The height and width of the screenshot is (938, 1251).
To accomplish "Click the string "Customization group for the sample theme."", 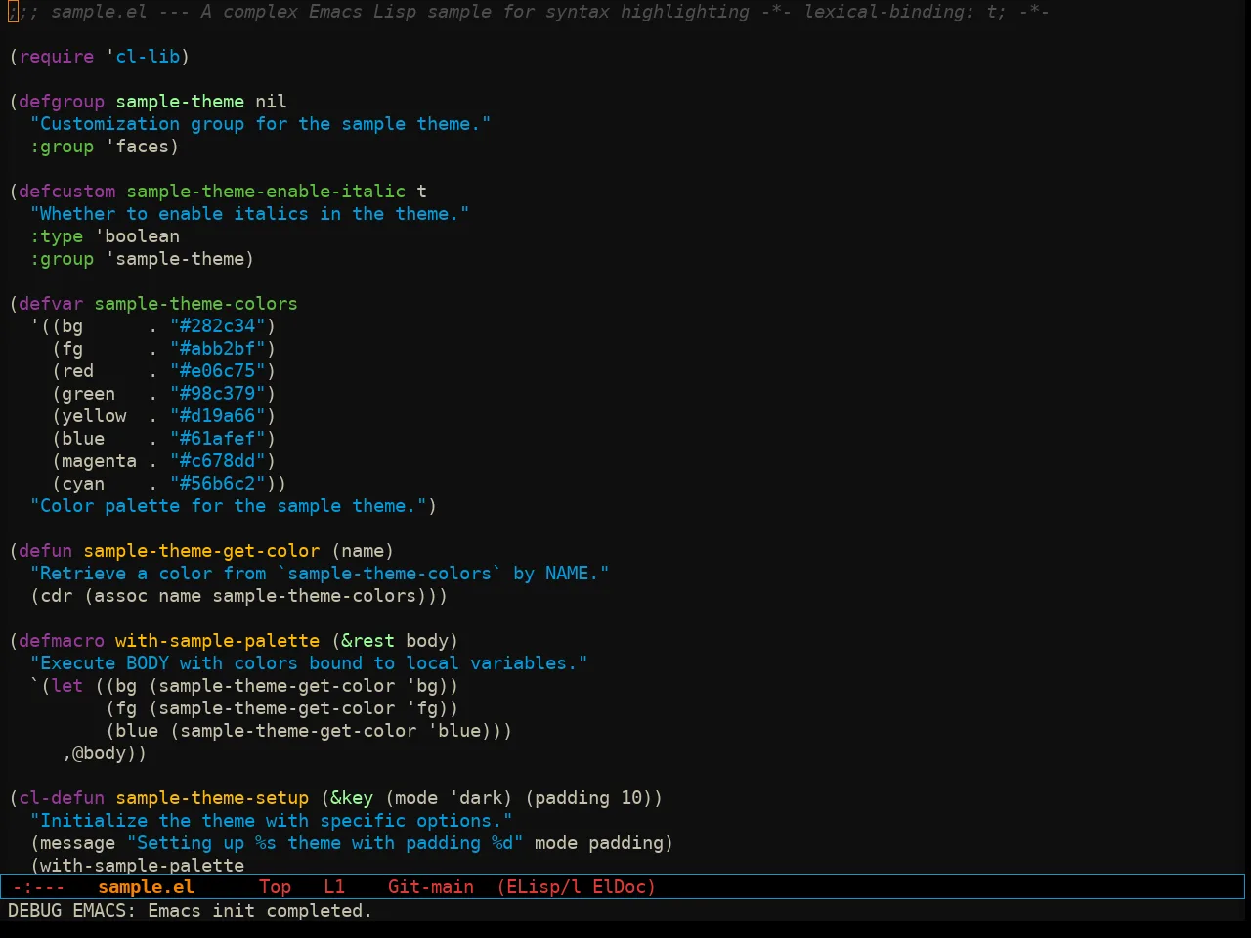I will (260, 124).
